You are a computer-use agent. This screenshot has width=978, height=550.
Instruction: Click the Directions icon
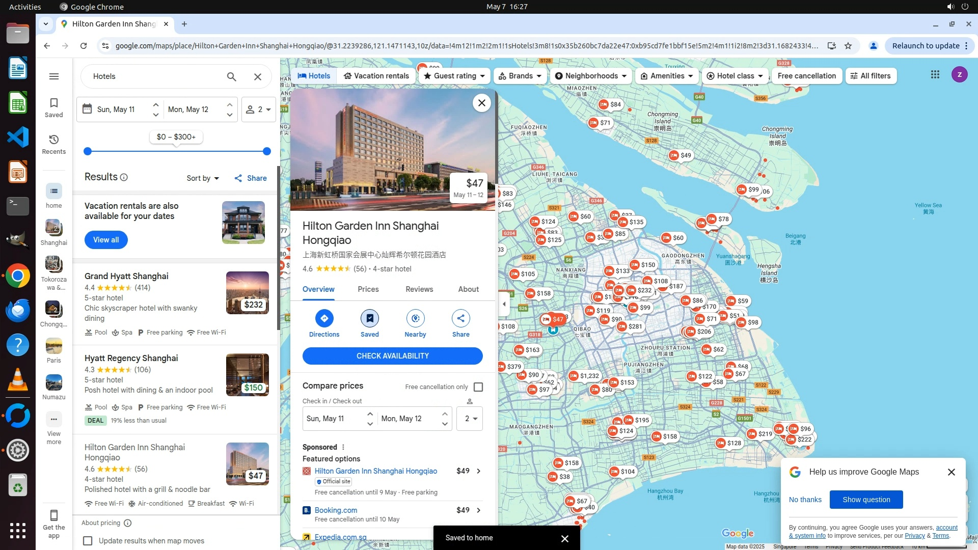tap(324, 319)
